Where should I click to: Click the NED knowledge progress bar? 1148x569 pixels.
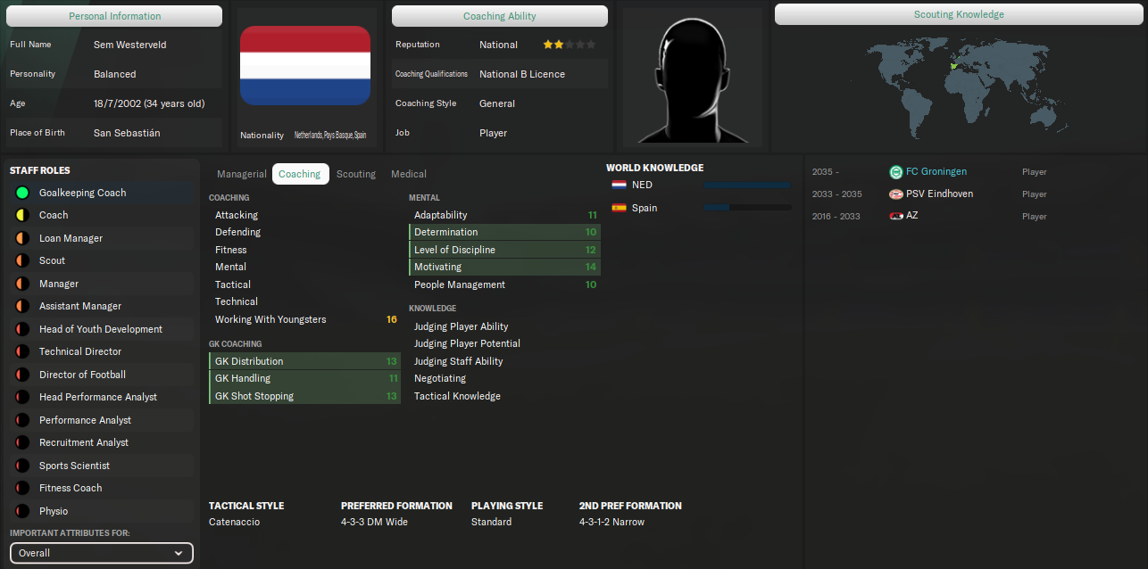tap(747, 185)
